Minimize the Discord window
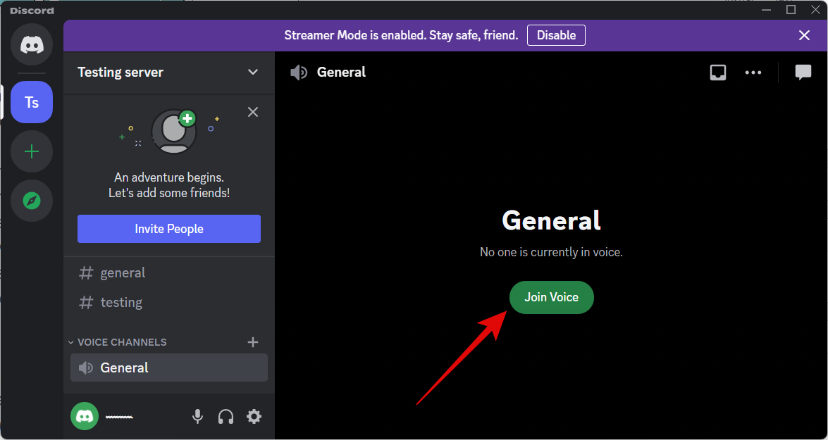 click(x=766, y=9)
